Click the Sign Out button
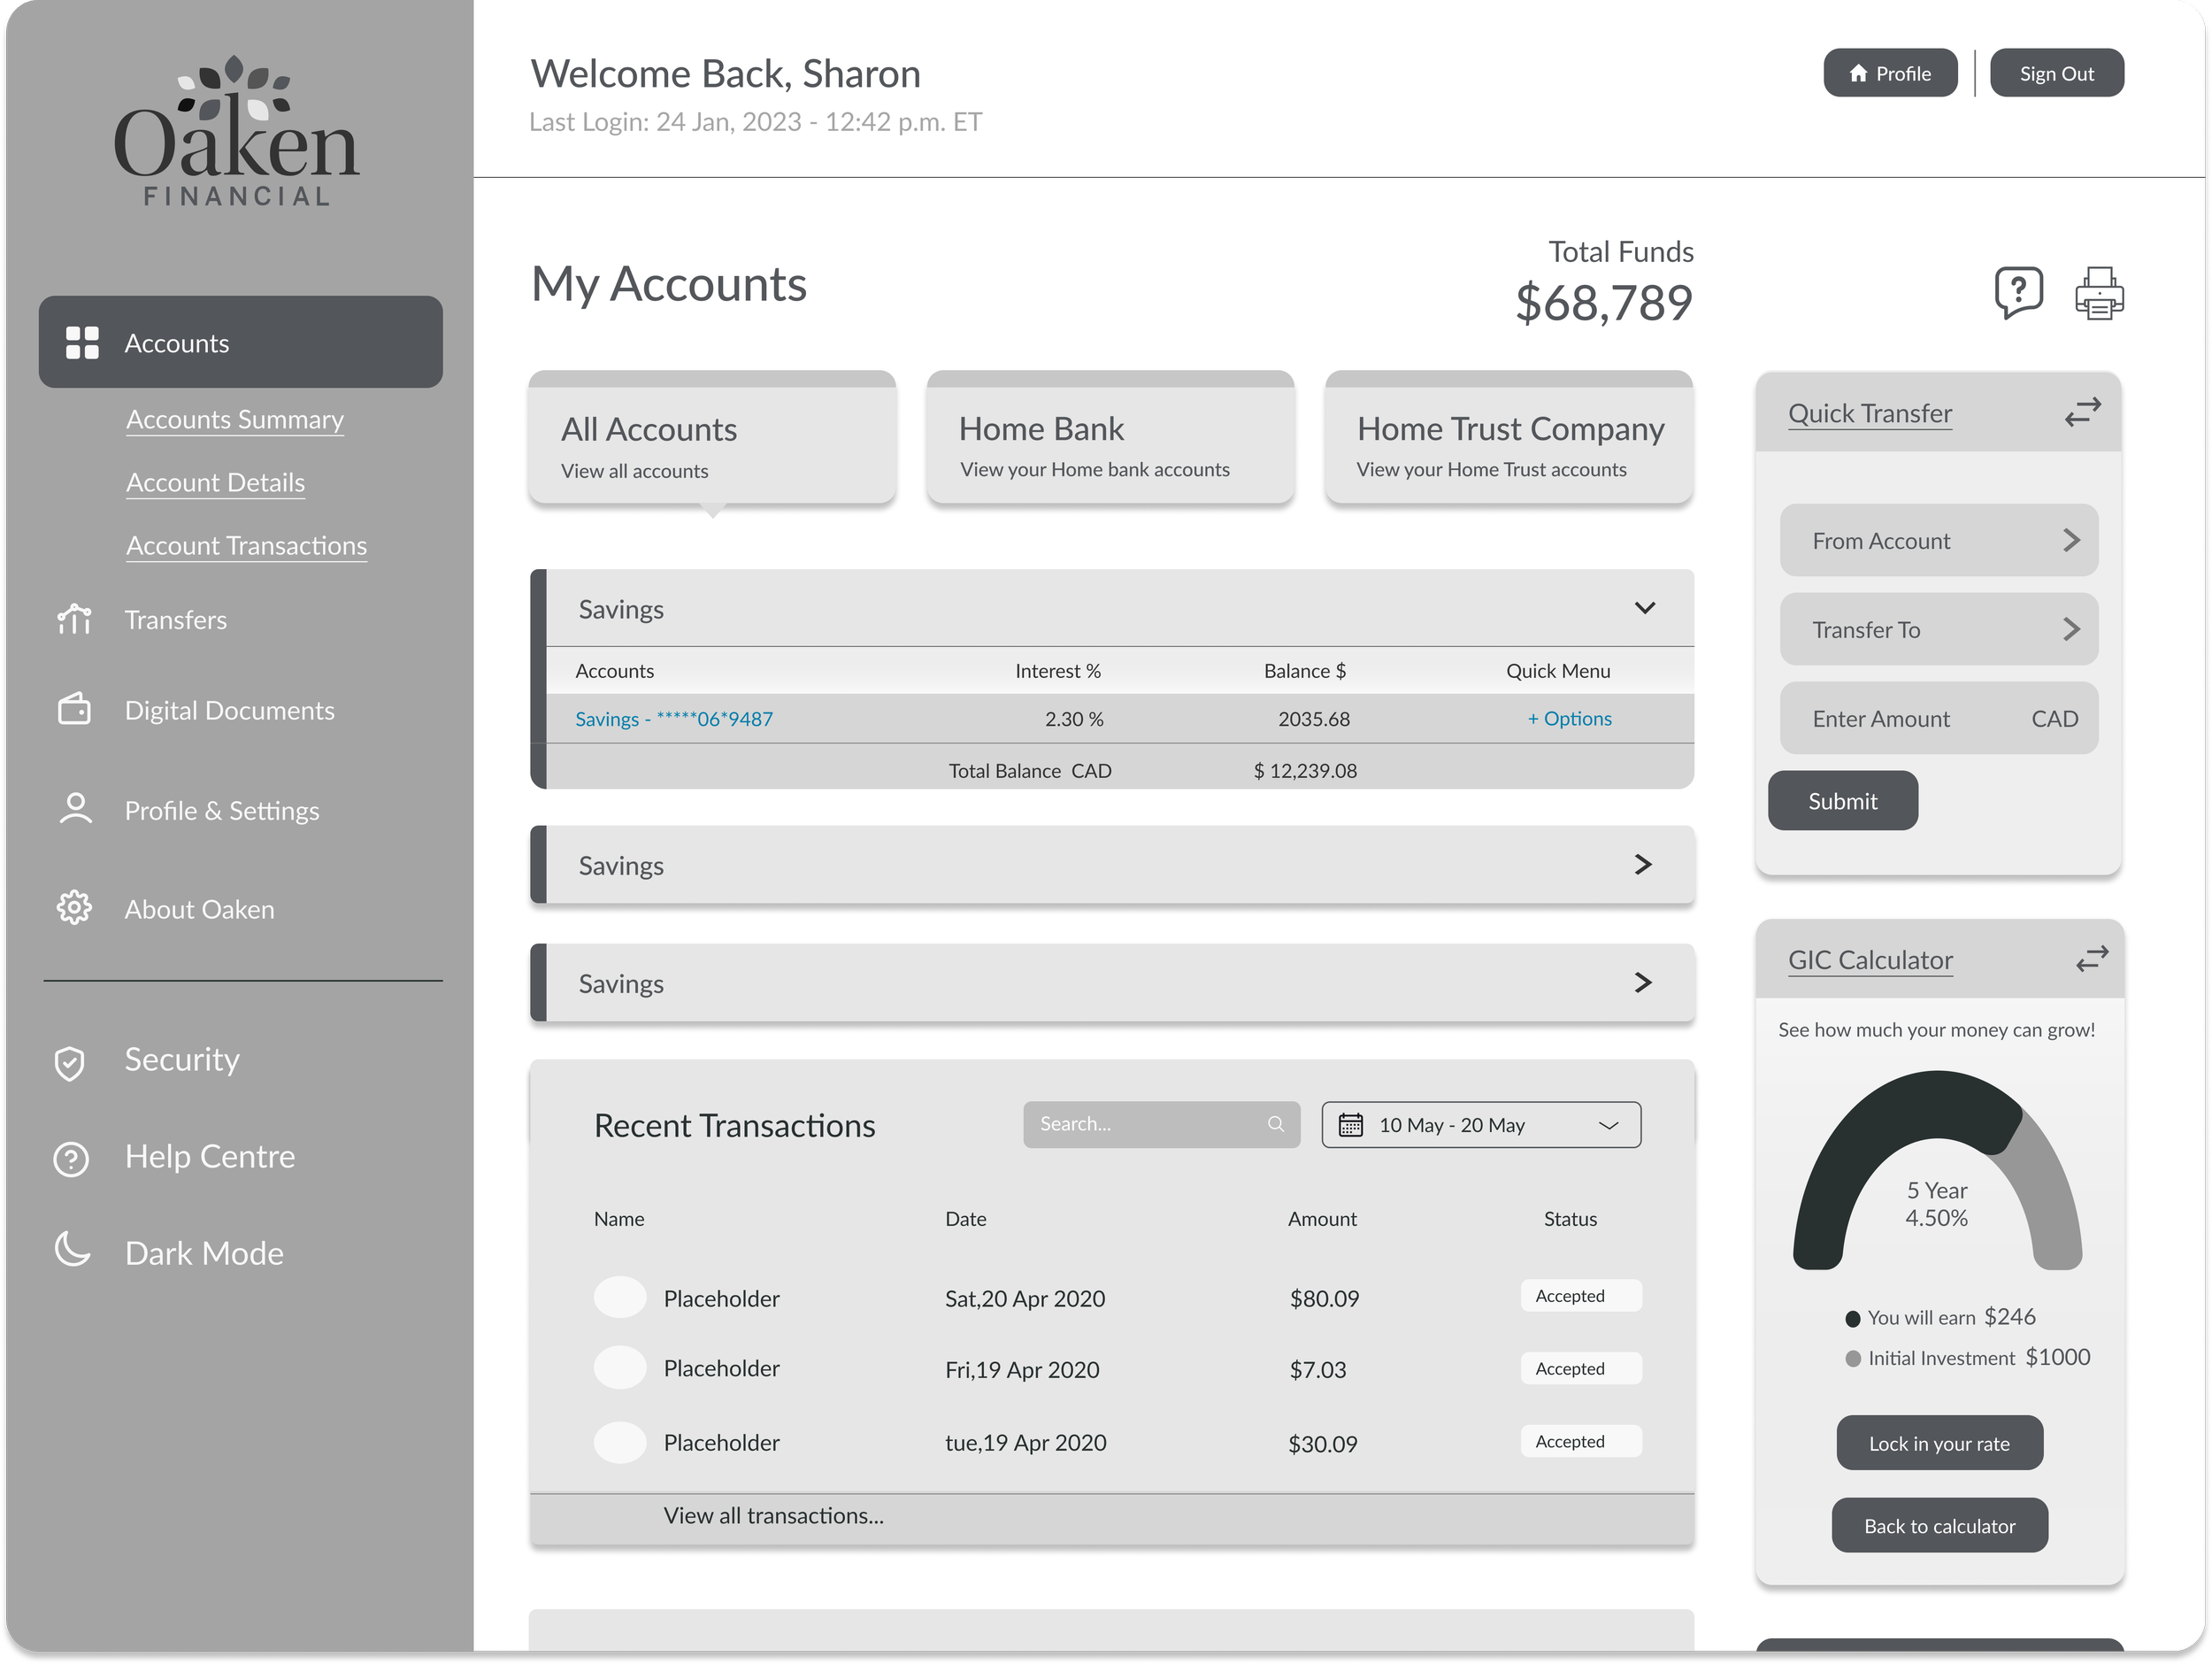 [2056, 73]
